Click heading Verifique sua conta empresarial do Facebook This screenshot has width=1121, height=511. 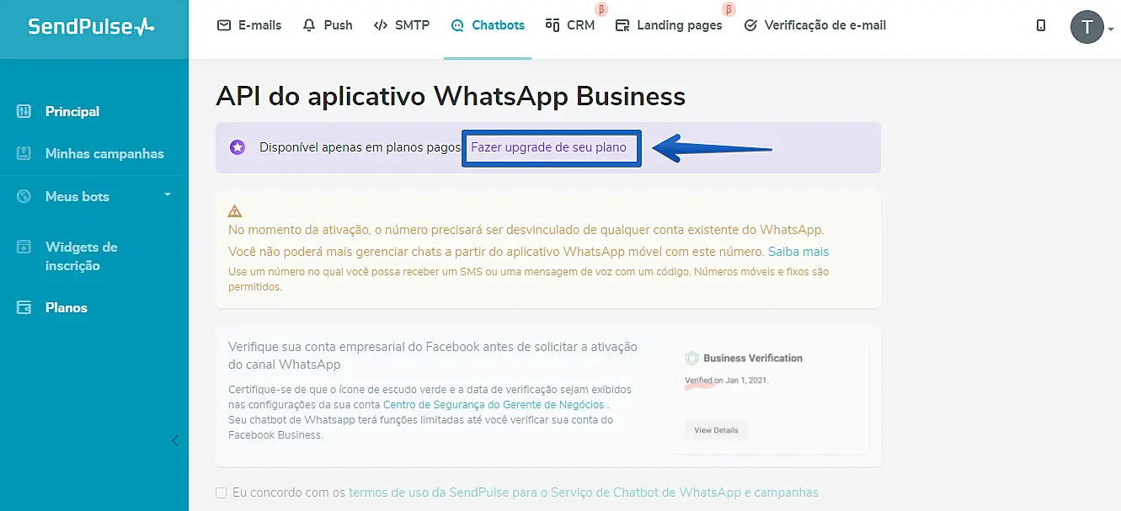433,355
